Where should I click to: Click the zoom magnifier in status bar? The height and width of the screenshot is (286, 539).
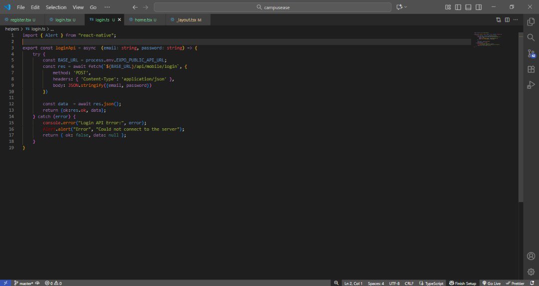point(336,283)
